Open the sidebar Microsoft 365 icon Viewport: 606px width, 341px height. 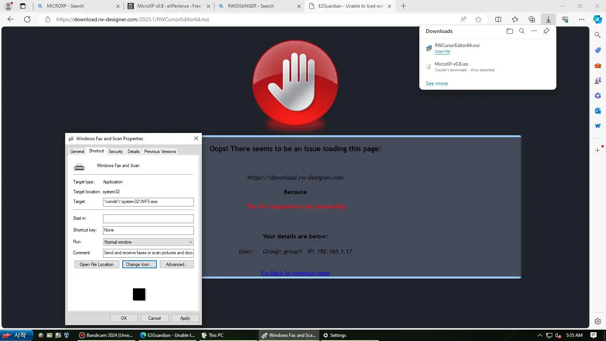pos(598,95)
